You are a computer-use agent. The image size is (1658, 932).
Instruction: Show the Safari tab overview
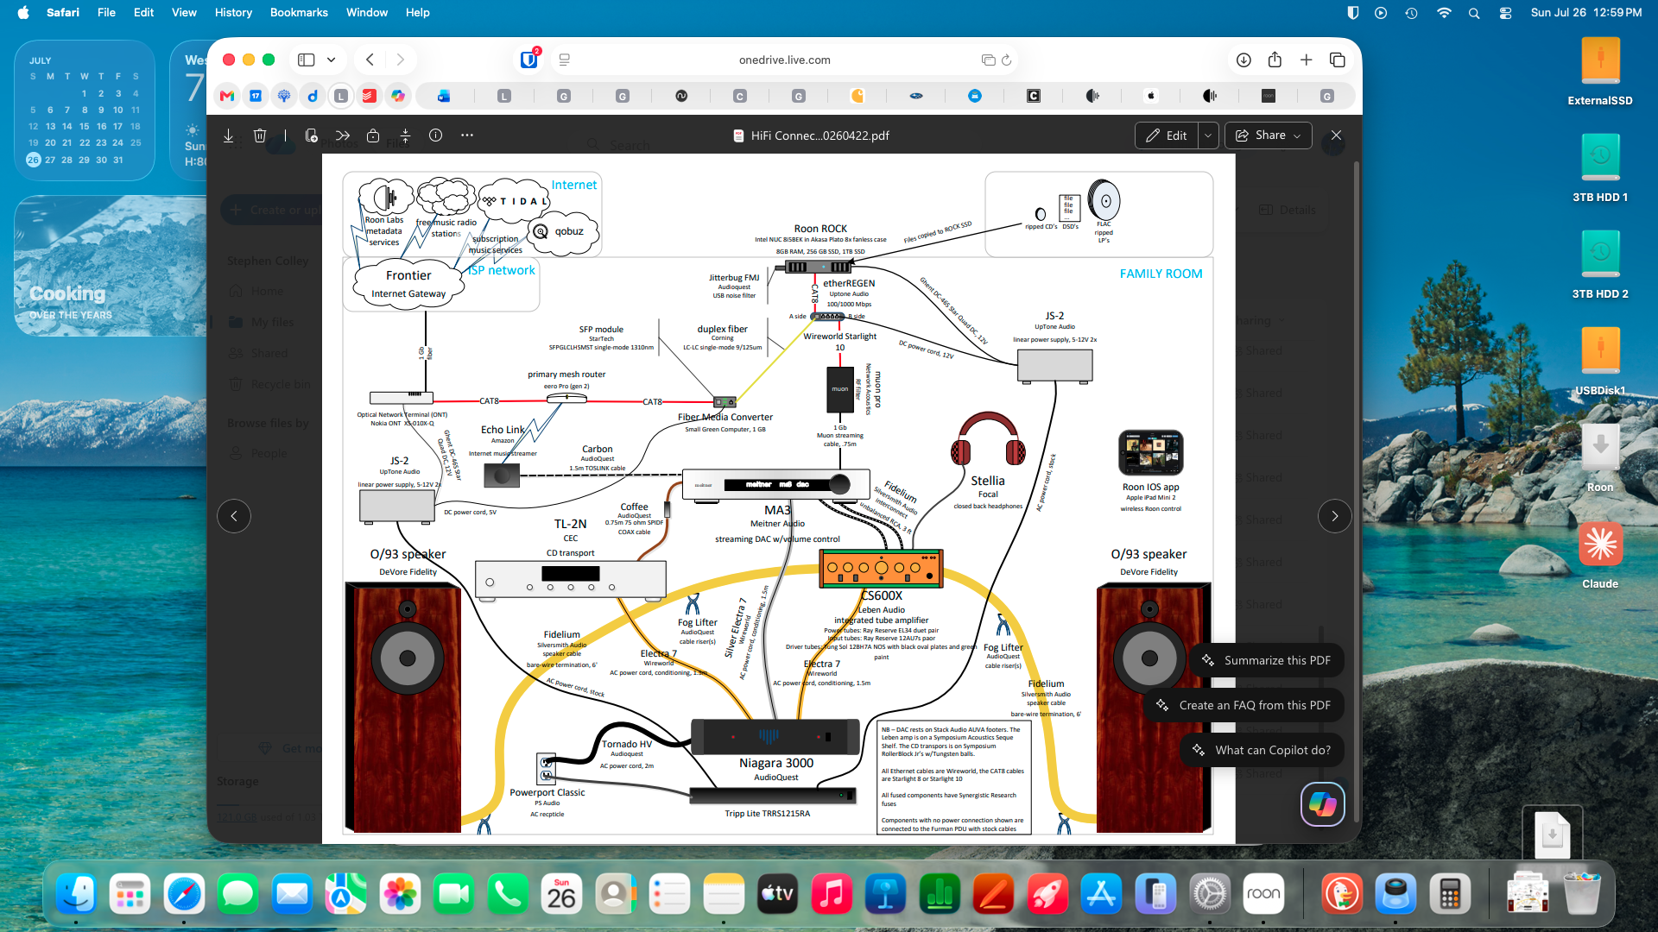pyautogui.click(x=1337, y=60)
